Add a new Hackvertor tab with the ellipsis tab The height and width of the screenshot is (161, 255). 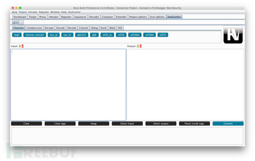(21, 22)
